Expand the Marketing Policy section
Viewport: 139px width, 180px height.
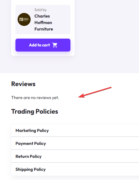75,130
